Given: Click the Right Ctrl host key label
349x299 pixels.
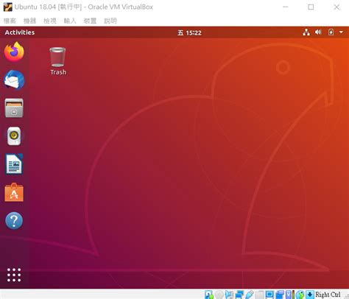Looking at the screenshot, I should pos(328,295).
